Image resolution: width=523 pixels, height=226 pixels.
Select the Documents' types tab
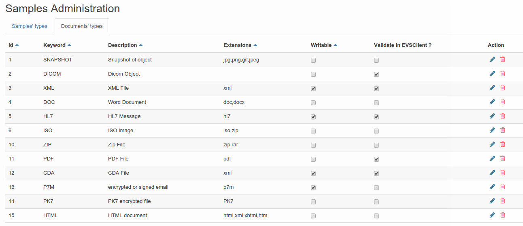[82, 26]
